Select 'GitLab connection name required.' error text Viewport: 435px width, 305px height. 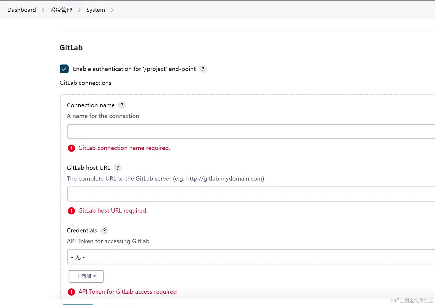point(124,148)
